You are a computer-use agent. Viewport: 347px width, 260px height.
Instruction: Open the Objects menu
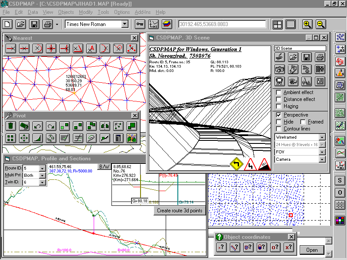click(66, 12)
